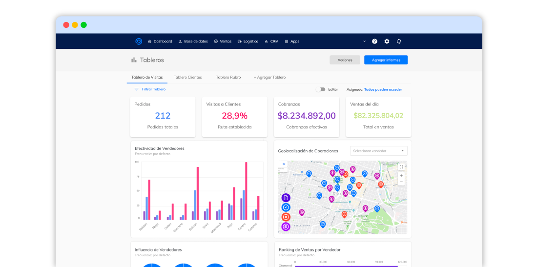The image size is (537, 267).
Task: Click the Ventas del día value $82.325.804,02
Action: (378, 116)
